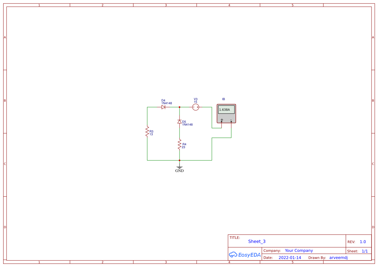Select the V3 designator label
This screenshot has width=378, height=267.
point(196,99)
